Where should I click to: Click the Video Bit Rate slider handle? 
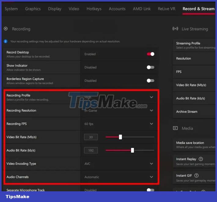tap(120, 137)
